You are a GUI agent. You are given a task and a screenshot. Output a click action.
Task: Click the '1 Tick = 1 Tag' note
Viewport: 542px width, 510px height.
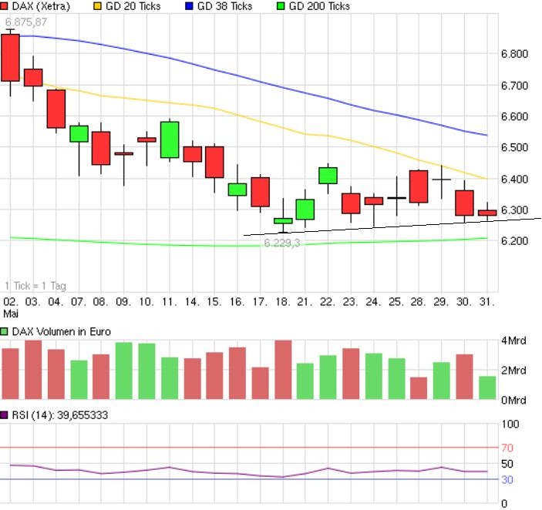(35, 286)
